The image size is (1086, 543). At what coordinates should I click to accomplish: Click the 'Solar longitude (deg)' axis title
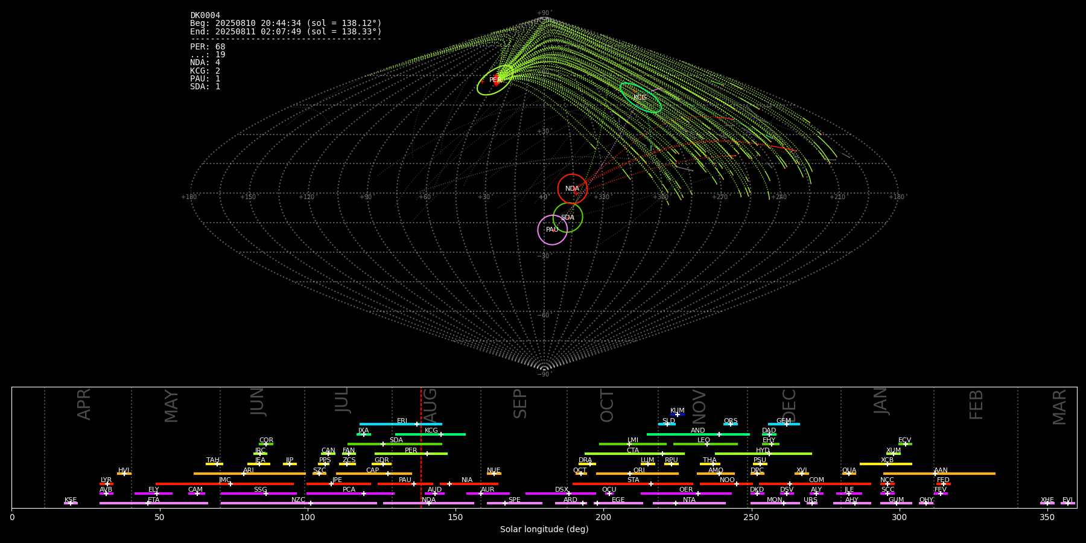point(544,530)
